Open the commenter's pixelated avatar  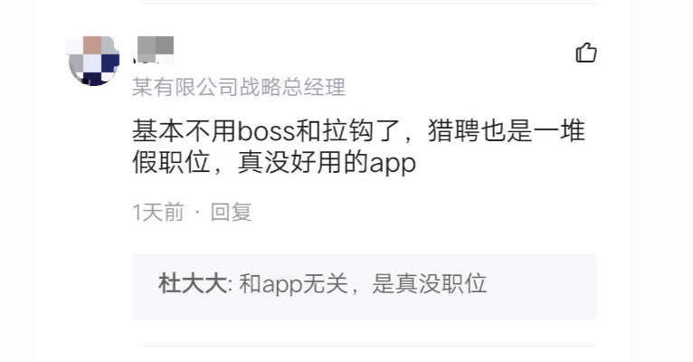[94, 61]
